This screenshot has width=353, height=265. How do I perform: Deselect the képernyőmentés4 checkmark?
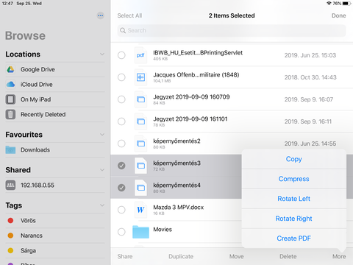click(x=121, y=188)
